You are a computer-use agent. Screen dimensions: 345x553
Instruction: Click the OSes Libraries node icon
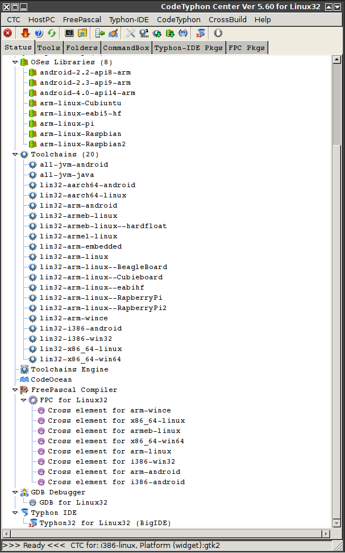click(24, 63)
